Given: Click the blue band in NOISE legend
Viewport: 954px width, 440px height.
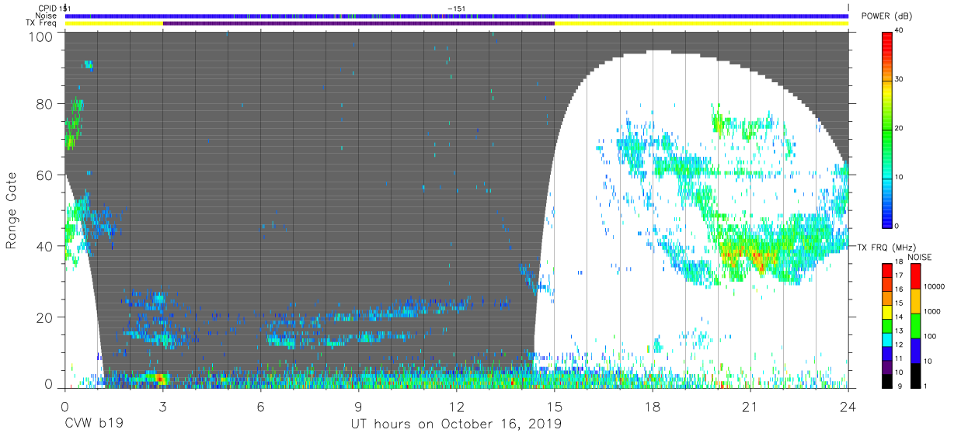Looking at the screenshot, I should point(915,350).
